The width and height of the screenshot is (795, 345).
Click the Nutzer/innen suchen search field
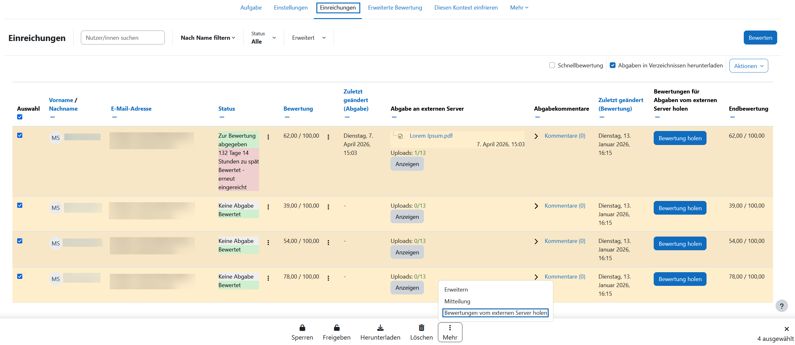123,38
